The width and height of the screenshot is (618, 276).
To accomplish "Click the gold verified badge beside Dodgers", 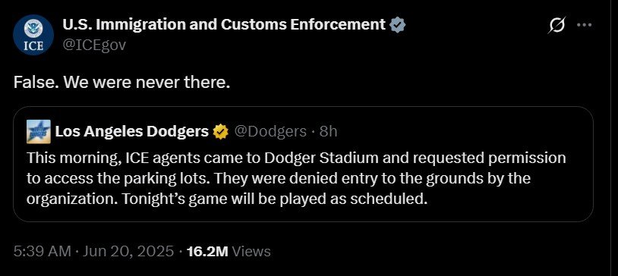I will (221, 131).
